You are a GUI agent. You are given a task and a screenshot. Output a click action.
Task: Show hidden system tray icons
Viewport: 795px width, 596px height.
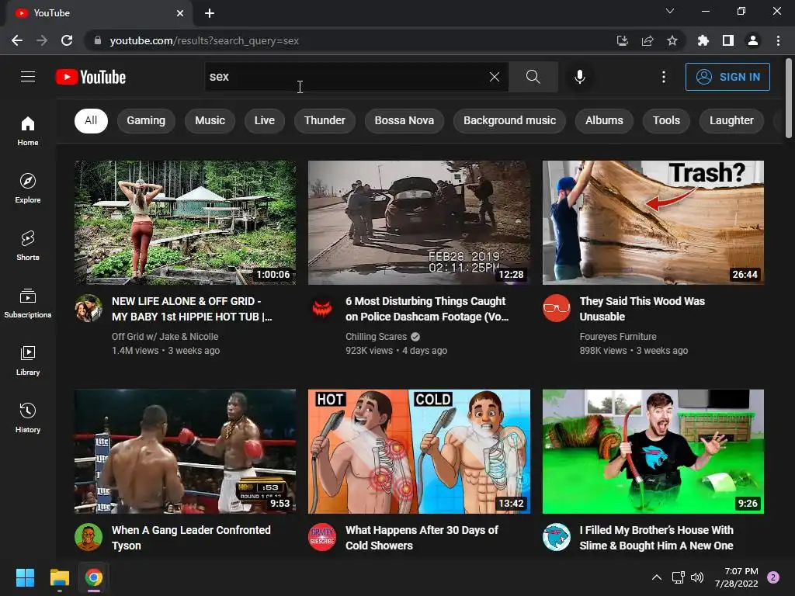657,577
